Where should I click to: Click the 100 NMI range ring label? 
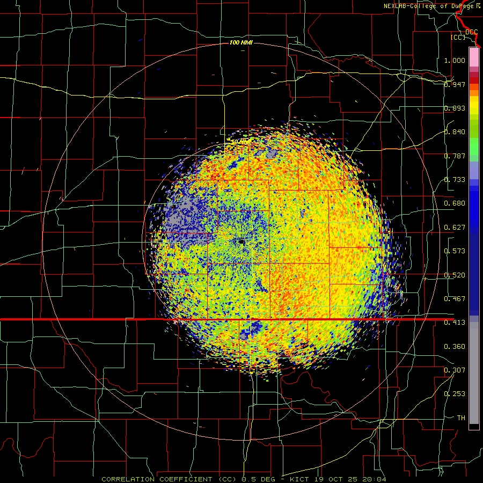click(x=241, y=42)
